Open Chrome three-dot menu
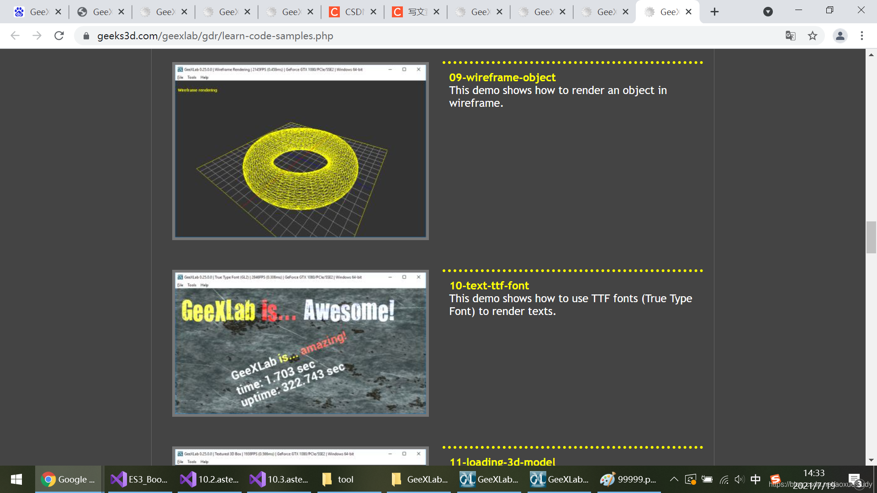The image size is (877, 493). 862,36
